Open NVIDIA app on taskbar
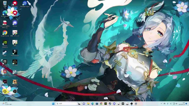The height and width of the screenshot is (106, 189). click(x=106, y=104)
